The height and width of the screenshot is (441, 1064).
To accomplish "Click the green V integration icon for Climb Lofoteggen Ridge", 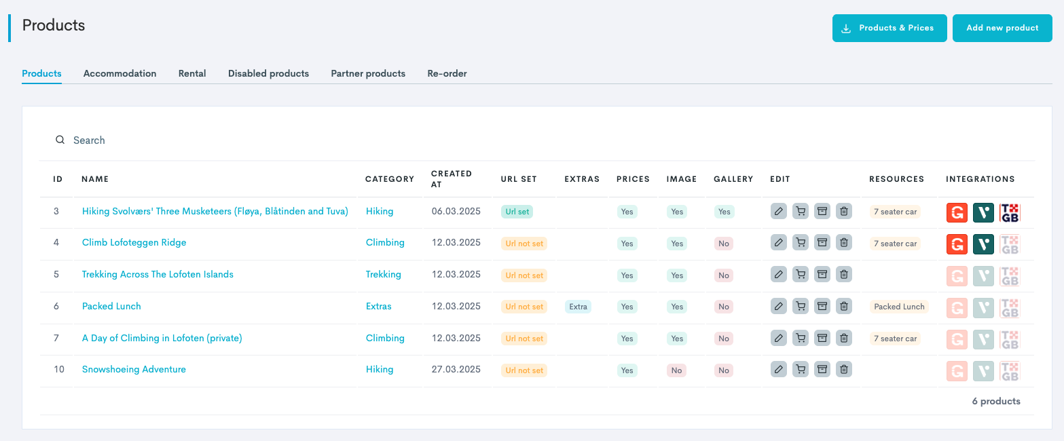I will pyautogui.click(x=983, y=244).
